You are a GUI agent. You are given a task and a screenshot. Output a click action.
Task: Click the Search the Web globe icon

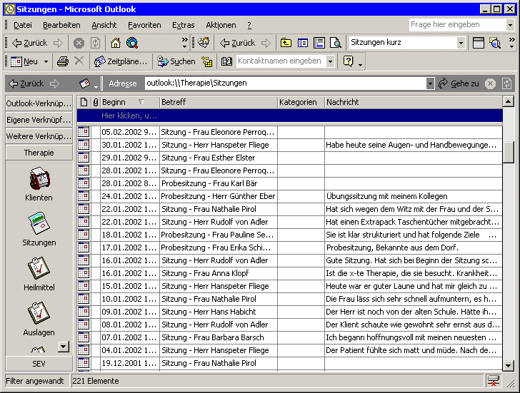click(132, 43)
